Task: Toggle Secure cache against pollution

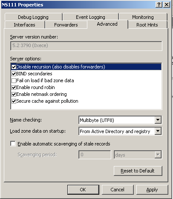Action: click(x=14, y=101)
